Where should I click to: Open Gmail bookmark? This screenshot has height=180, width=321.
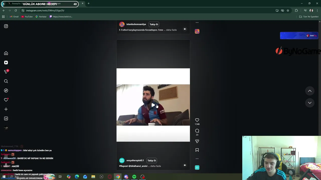[x=14, y=17]
